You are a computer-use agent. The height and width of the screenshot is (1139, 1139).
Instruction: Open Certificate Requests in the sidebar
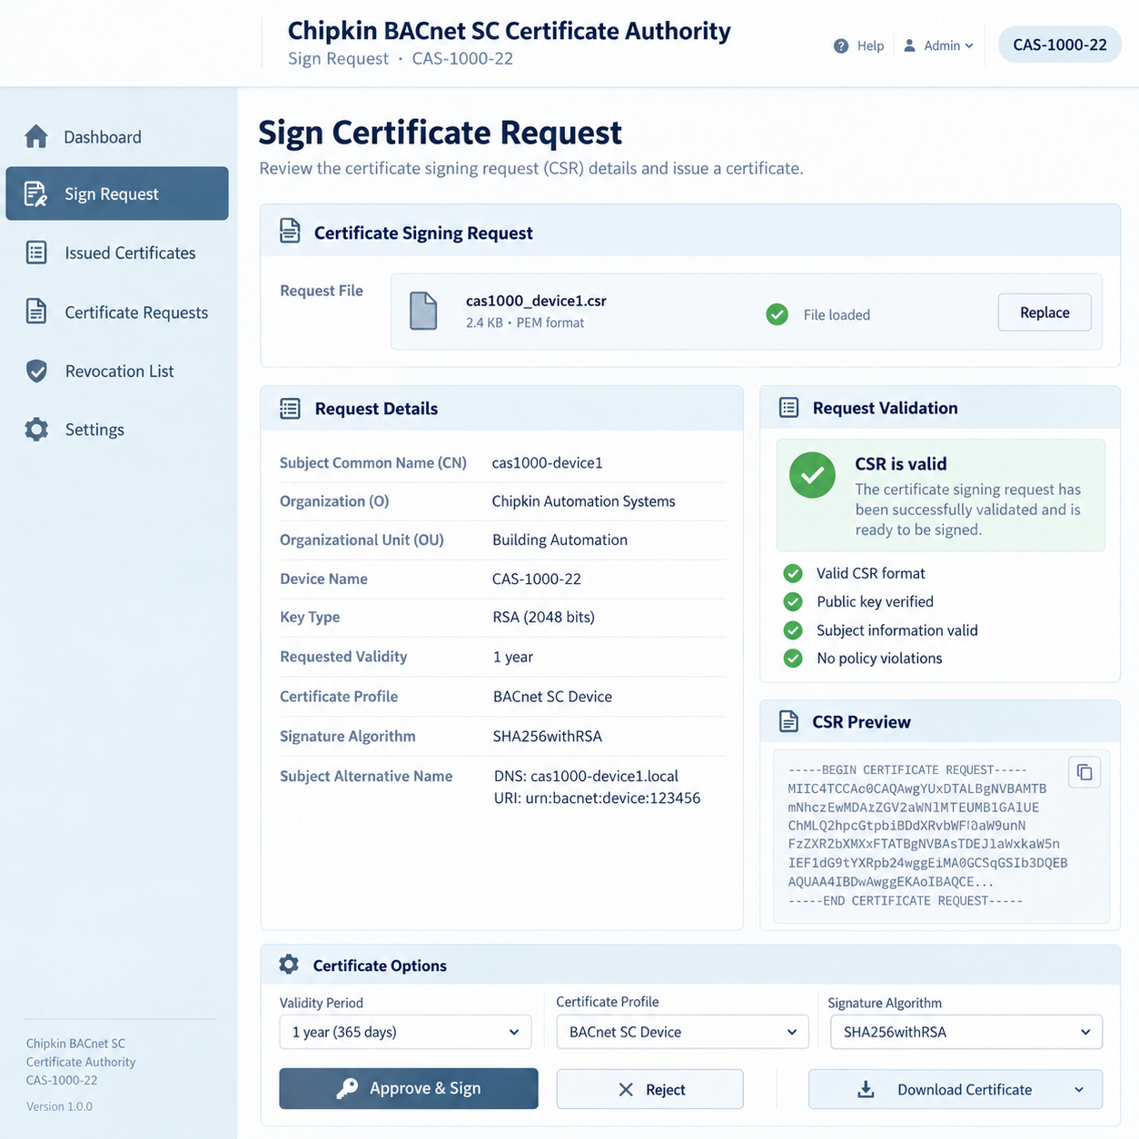coord(116,312)
